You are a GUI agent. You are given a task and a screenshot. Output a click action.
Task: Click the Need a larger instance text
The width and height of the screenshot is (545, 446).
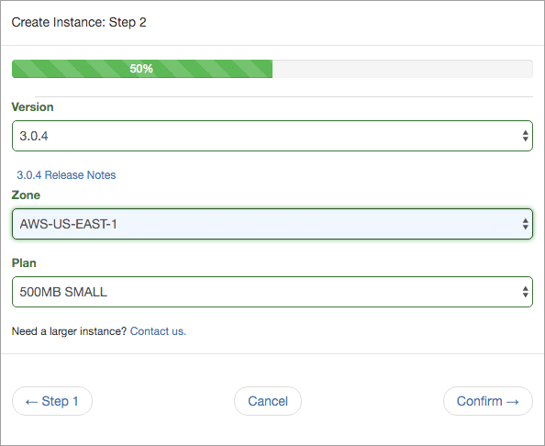(69, 331)
